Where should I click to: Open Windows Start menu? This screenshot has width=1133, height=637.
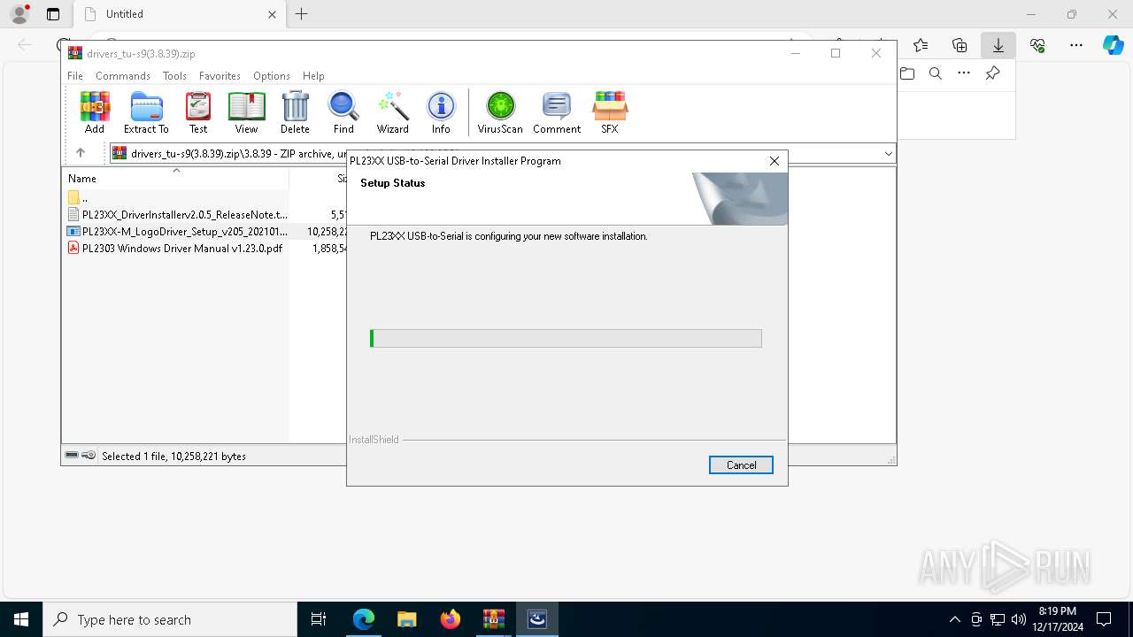21,619
